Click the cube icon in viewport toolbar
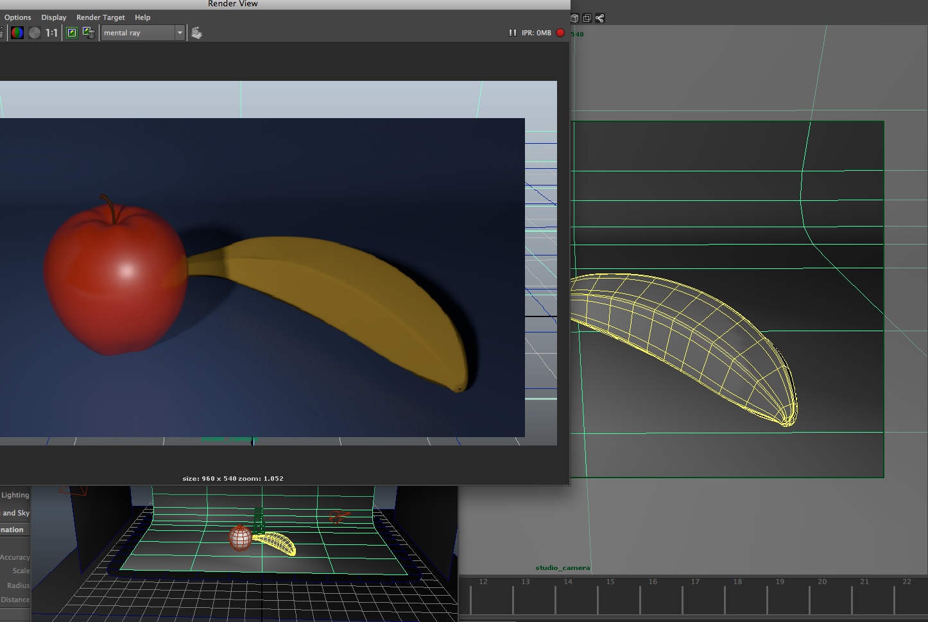This screenshot has width=928, height=622. click(x=574, y=18)
